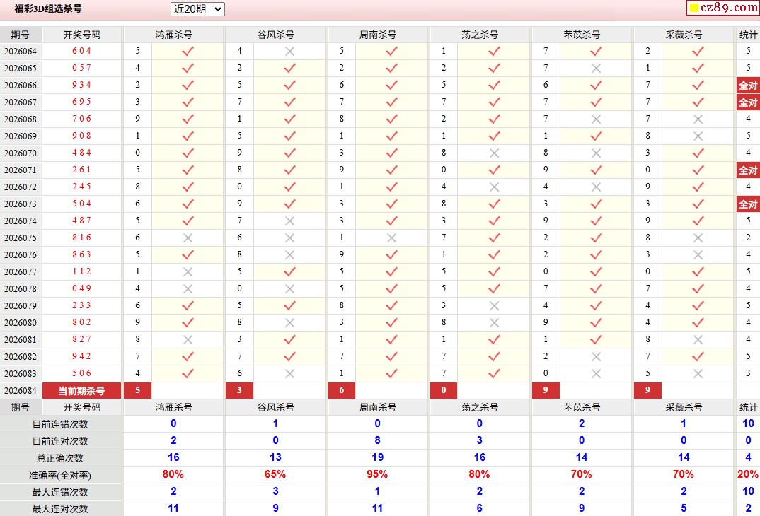Click yellow square beside cz89.com

[x=694, y=8]
